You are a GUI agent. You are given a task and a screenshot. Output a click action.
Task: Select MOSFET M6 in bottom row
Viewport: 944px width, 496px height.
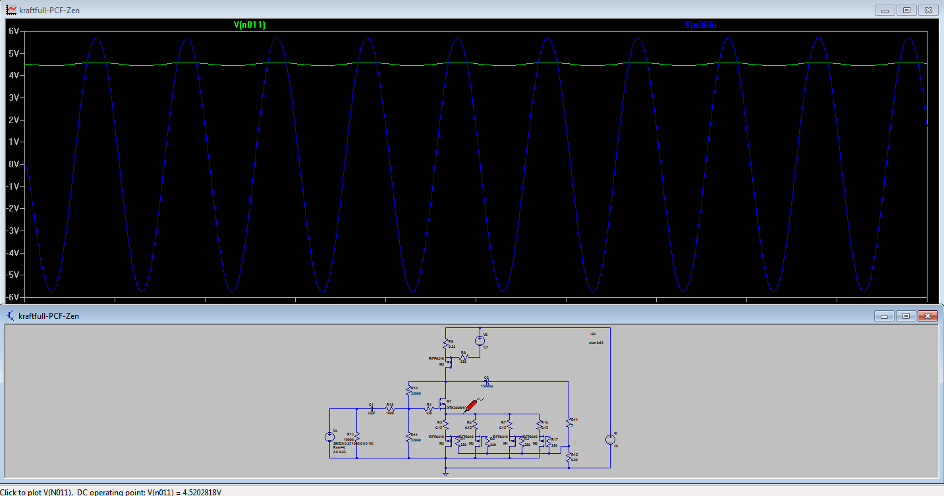pyautogui.click(x=543, y=440)
